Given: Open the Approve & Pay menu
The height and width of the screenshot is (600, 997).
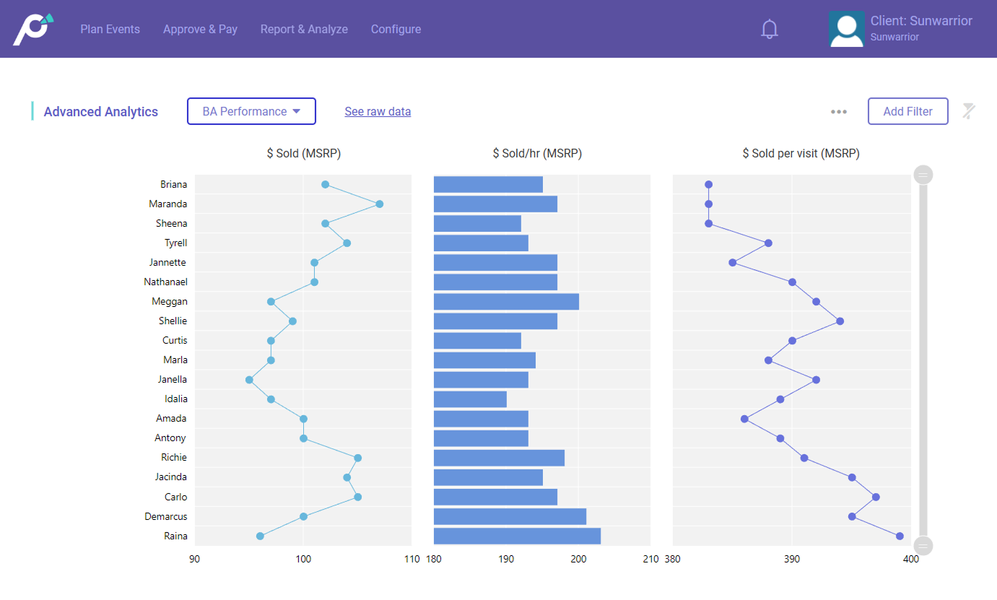Looking at the screenshot, I should 200,30.
